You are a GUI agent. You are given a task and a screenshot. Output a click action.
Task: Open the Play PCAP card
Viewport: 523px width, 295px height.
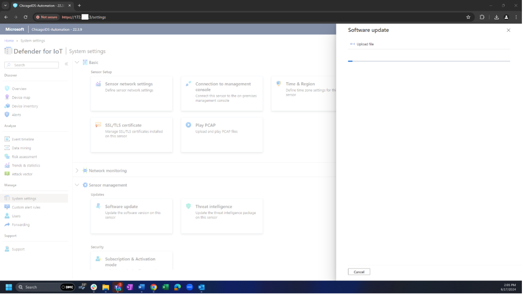pos(222,135)
